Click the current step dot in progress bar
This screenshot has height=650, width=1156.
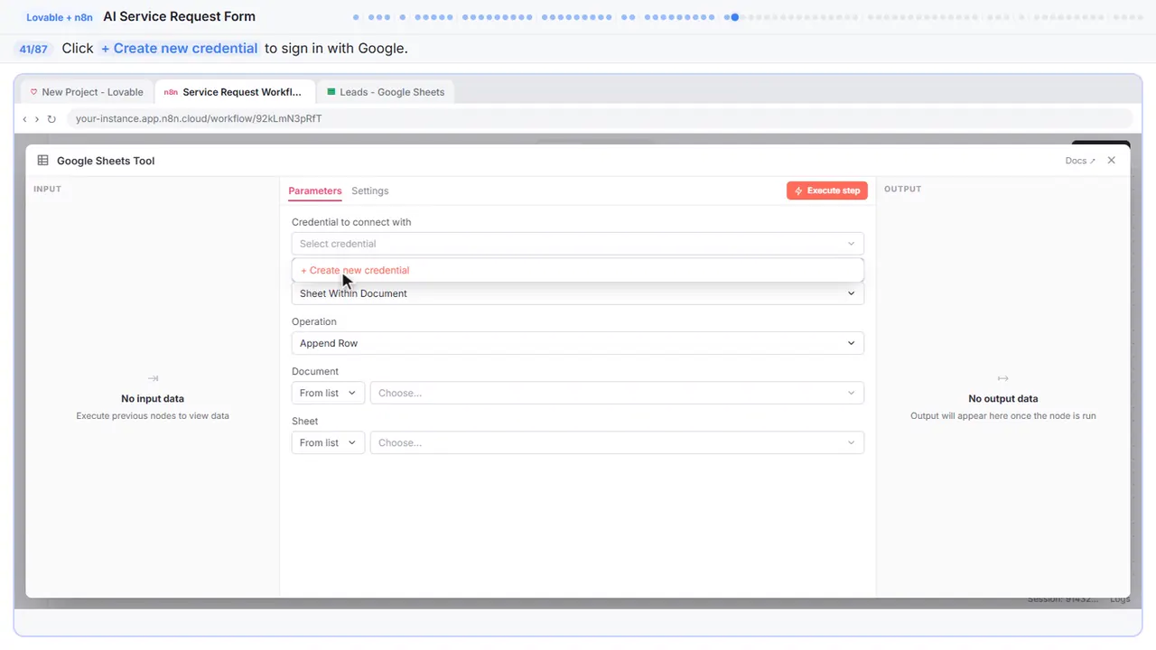[x=735, y=17]
